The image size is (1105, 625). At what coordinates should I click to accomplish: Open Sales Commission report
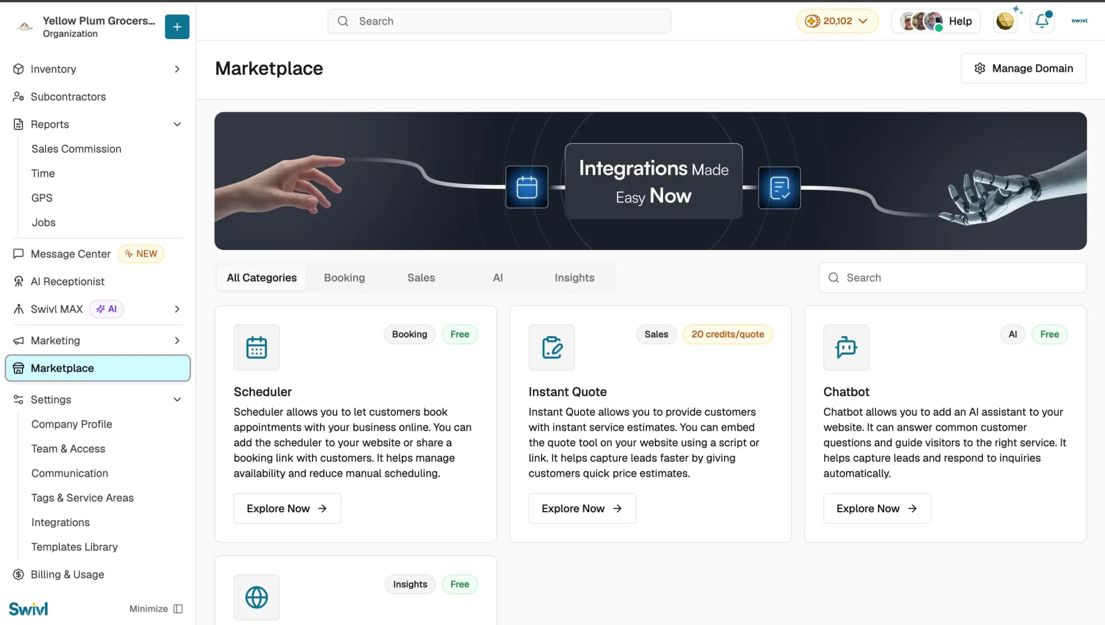[76, 149]
